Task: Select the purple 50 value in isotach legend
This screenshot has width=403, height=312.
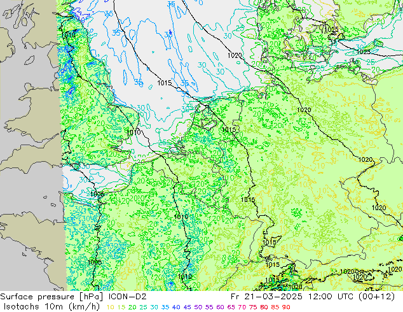Action: point(198,307)
